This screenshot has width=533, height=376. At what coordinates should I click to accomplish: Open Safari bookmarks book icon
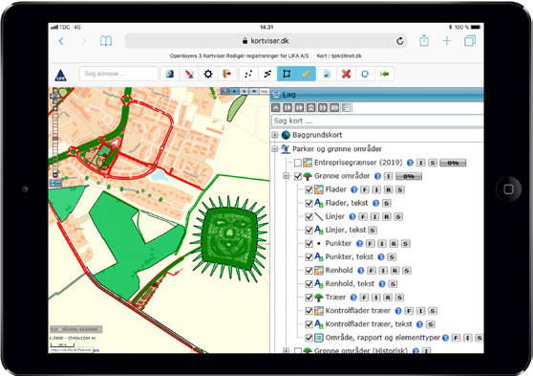point(106,41)
